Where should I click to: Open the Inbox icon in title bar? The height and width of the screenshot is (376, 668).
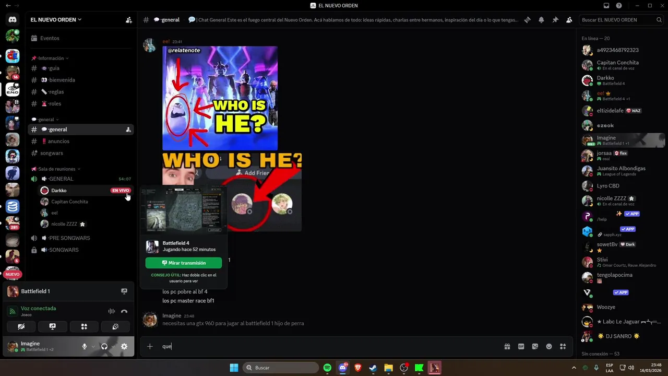606,6
